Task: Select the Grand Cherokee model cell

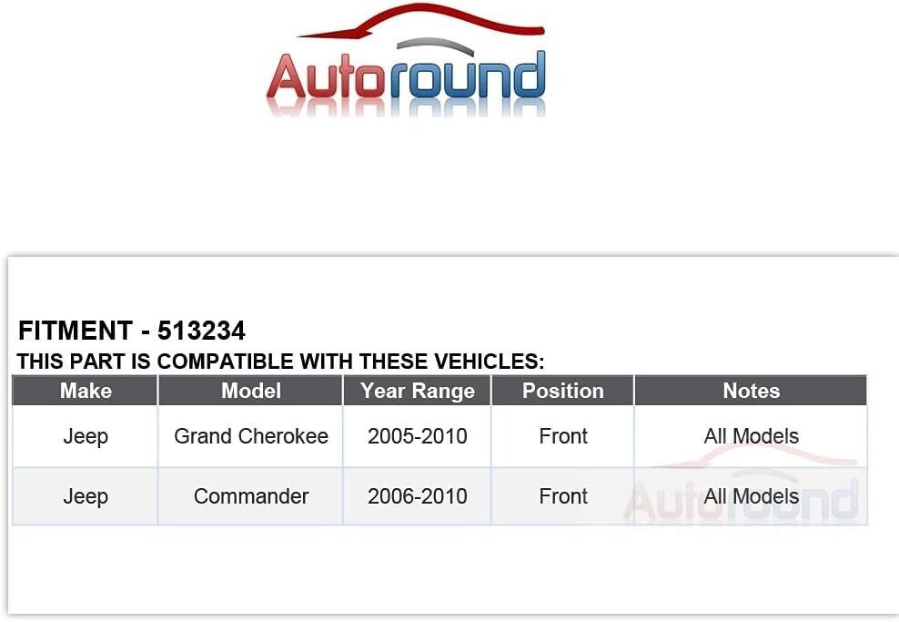Action: (x=251, y=436)
